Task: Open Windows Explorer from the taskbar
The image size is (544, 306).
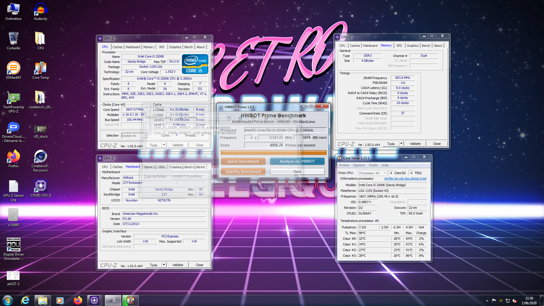Action: coord(42,300)
